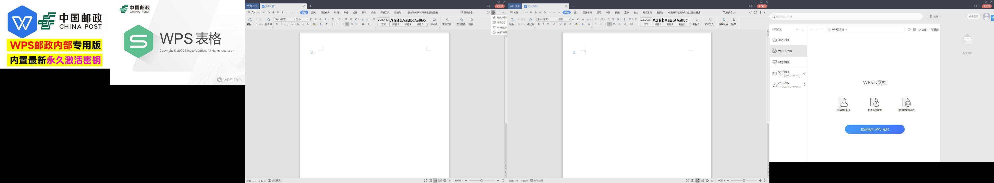Toggle 拼写检查 in left Writer status bar
The image size is (994, 183).
tap(275, 180)
